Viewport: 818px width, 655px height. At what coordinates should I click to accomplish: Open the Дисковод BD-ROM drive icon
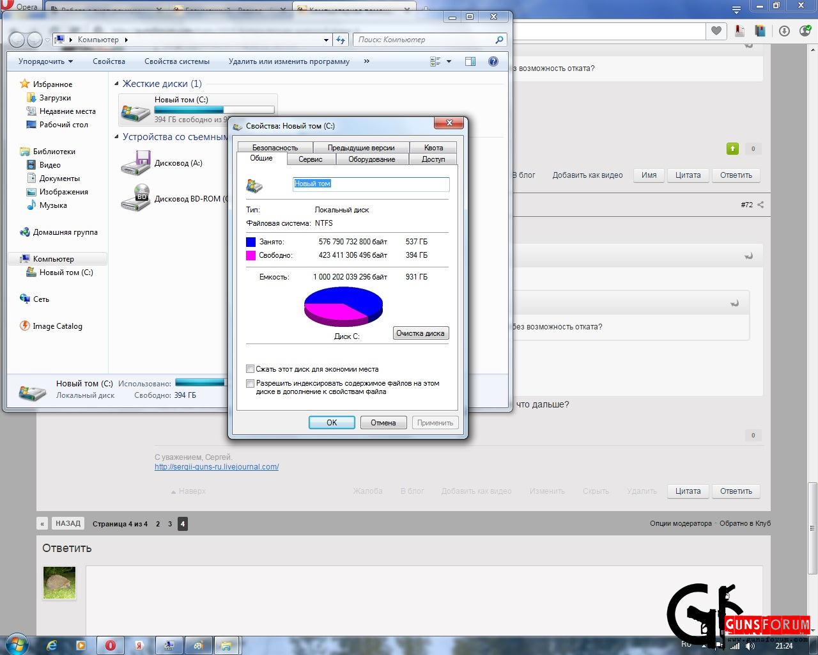135,198
